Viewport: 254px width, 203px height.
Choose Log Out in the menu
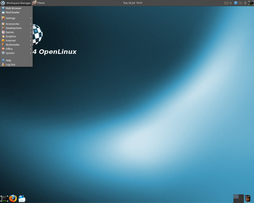(16, 64)
